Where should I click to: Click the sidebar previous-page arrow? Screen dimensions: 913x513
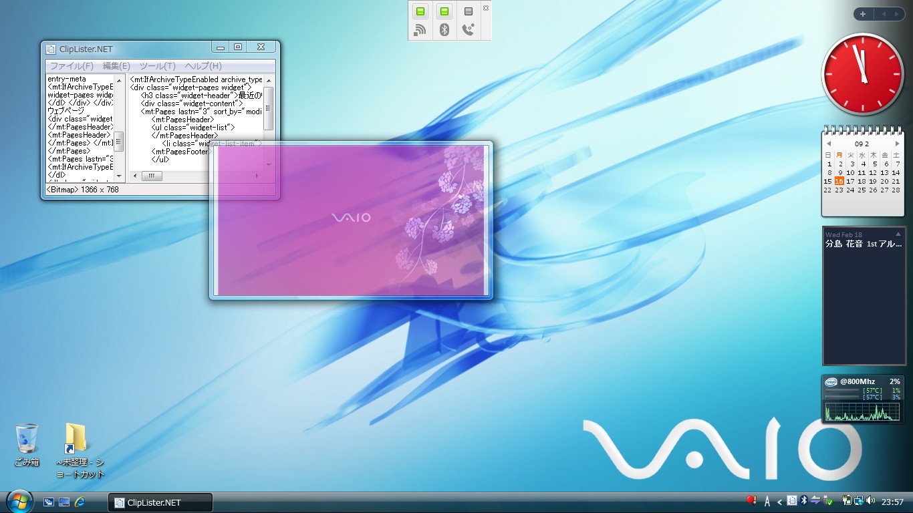click(884, 14)
